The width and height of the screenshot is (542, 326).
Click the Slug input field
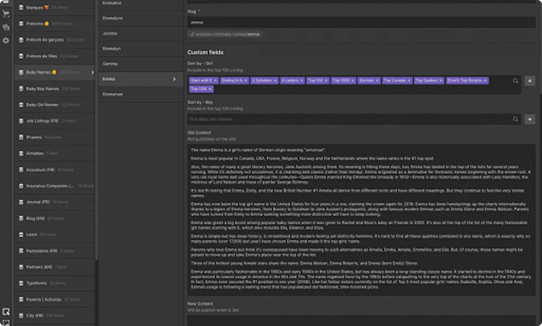click(x=361, y=23)
